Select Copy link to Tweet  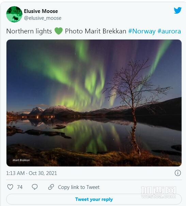pyautogui.click(x=79, y=187)
